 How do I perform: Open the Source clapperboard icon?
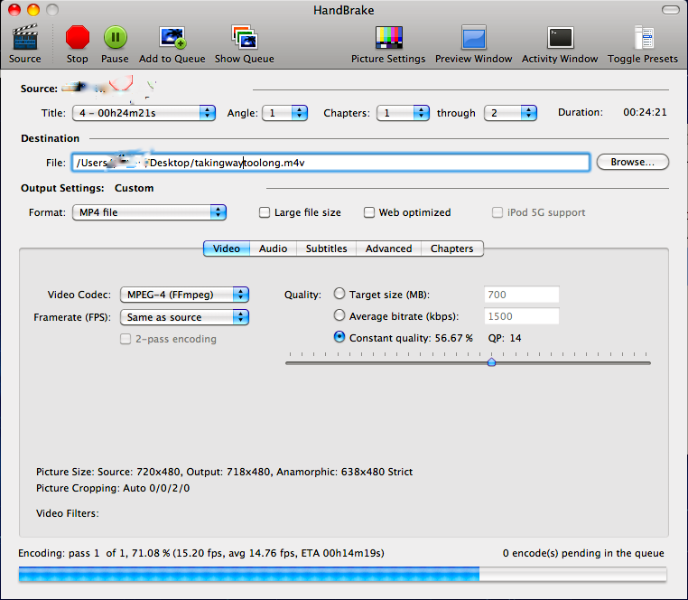coord(25,37)
